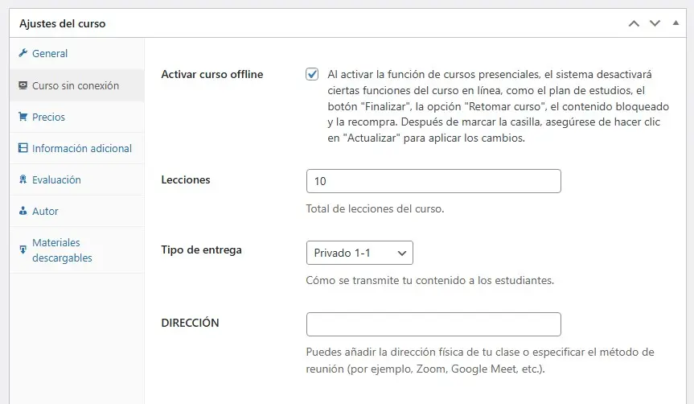Go to the Autor tab
This screenshot has height=404, width=694.
click(45, 211)
